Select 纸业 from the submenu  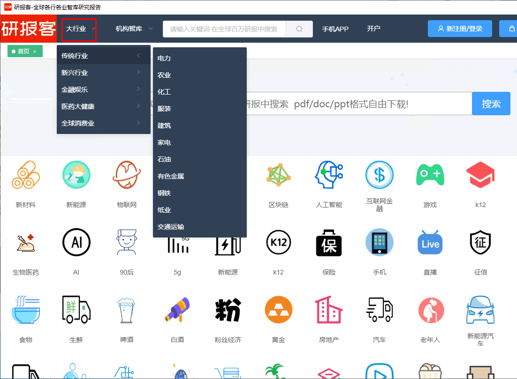click(x=200, y=210)
